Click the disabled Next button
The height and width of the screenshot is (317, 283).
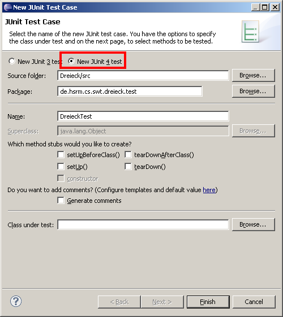pyautogui.click(x=162, y=302)
